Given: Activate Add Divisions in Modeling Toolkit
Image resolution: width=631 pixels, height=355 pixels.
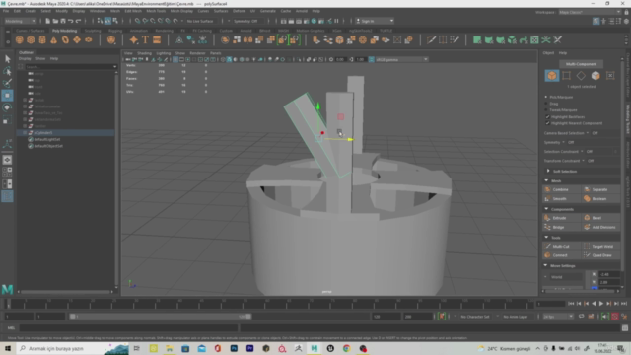Looking at the screenshot, I should point(600,227).
